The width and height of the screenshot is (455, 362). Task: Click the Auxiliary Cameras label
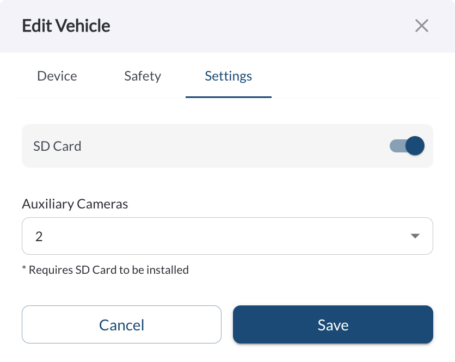[x=75, y=204]
